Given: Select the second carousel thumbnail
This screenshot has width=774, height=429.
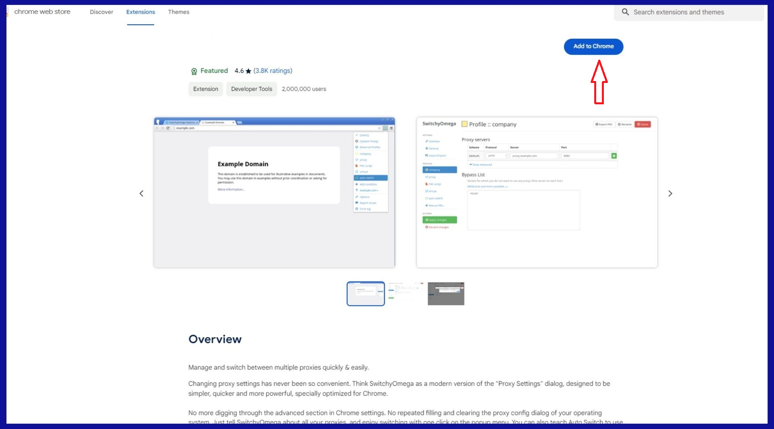Looking at the screenshot, I should tap(406, 294).
